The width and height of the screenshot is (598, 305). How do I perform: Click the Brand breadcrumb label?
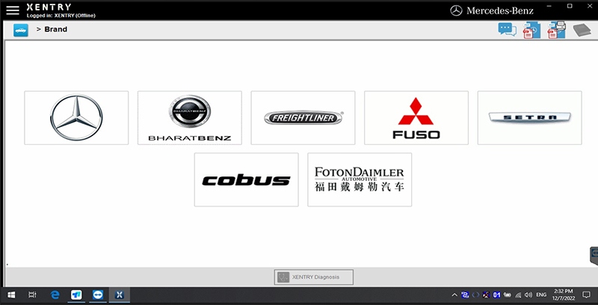(x=55, y=29)
